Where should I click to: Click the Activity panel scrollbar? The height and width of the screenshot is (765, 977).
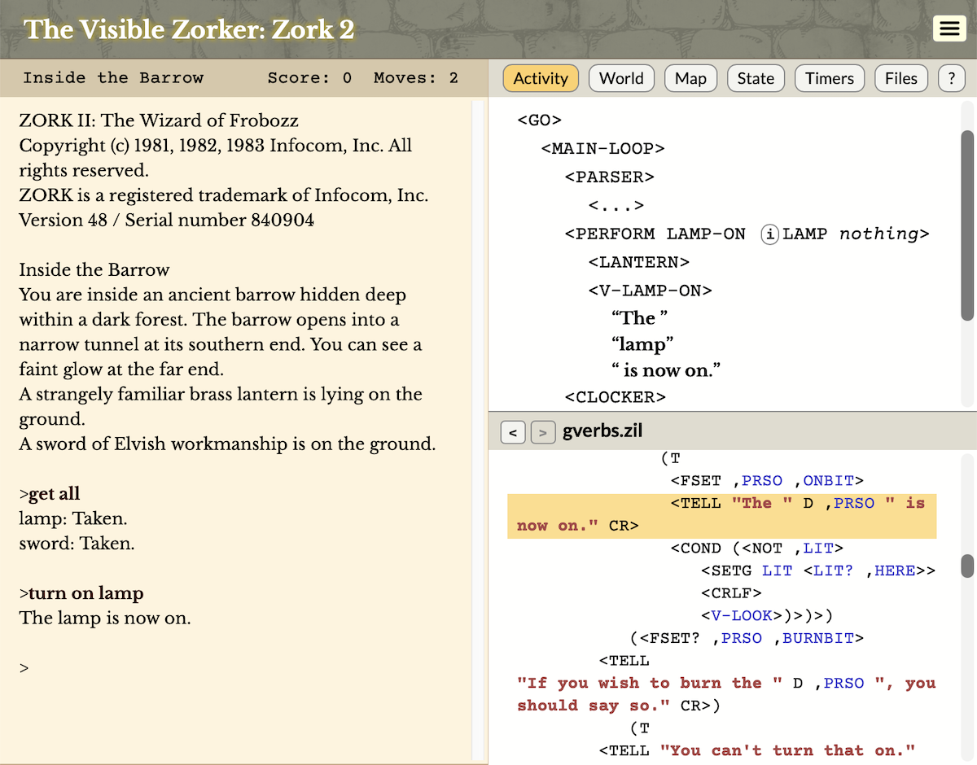(x=967, y=225)
